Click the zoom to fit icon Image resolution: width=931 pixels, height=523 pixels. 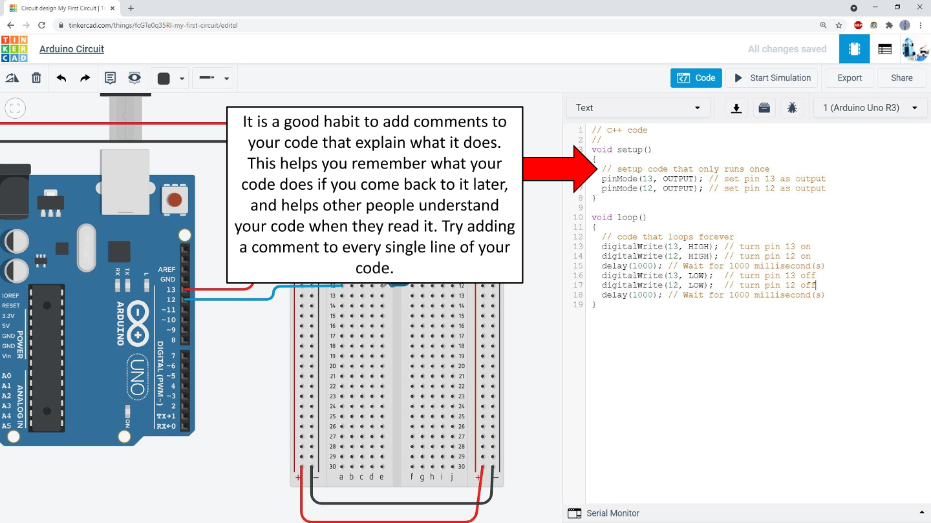tap(16, 108)
